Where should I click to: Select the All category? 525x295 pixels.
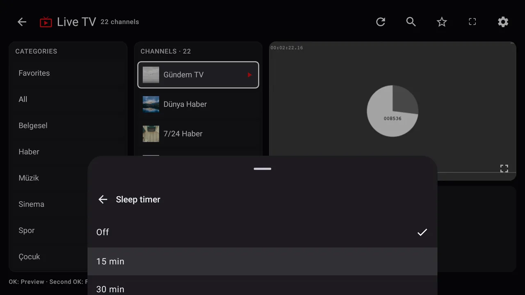pos(68,100)
